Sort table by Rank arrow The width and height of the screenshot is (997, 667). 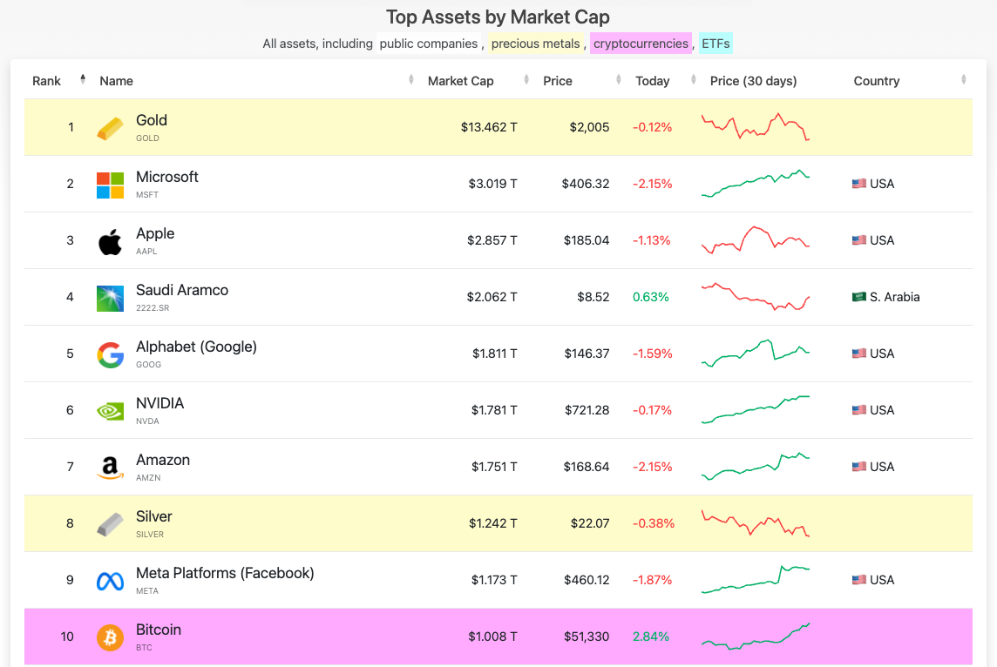pyautogui.click(x=83, y=79)
